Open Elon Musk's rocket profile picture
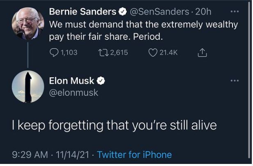Image resolution: width=253 pixels, height=166 pixels. click(27, 86)
